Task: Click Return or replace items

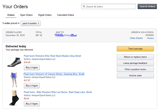Action: click(x=135, y=57)
